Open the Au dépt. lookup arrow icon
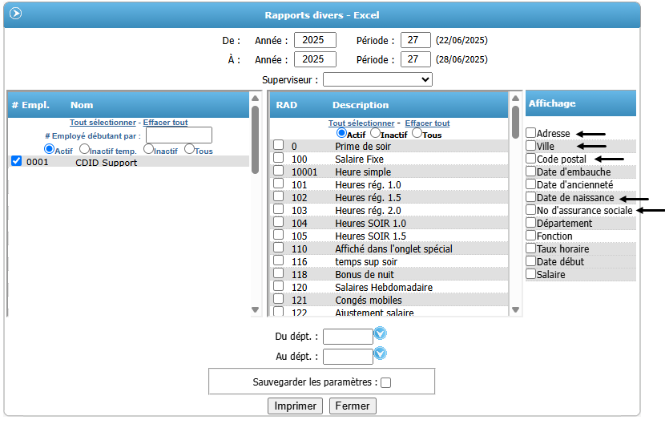 coord(381,353)
